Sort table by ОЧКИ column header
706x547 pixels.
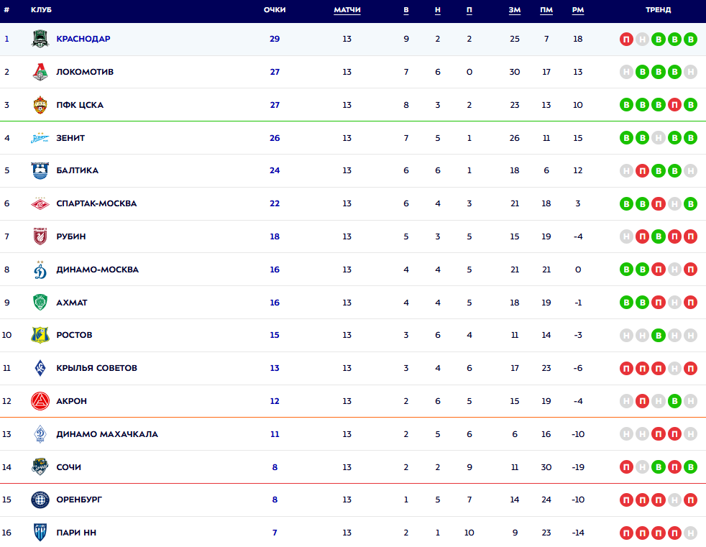275,10
